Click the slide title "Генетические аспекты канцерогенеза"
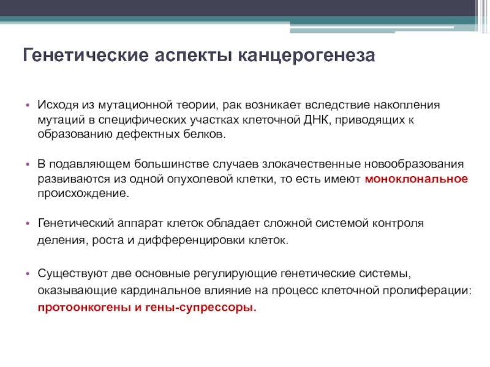Image resolution: width=490 pixels, height=367 pixels. click(x=198, y=56)
